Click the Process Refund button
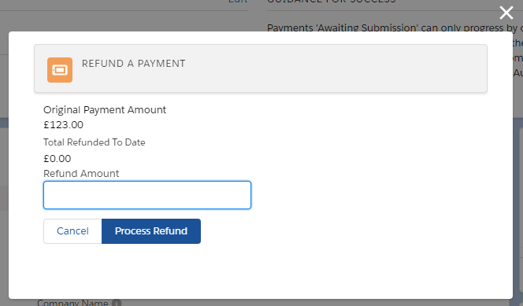 [x=151, y=231]
